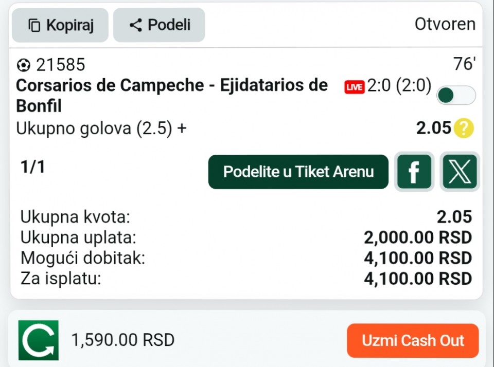Click the 2:0 (2:0) live score

pos(399,86)
